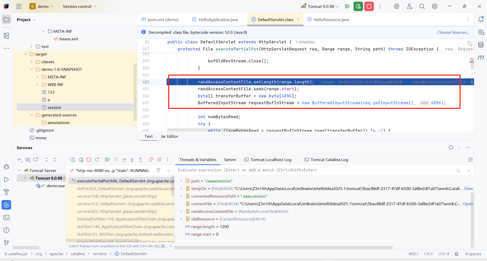Resume program in Services toolbar
The image size is (487, 261).
coord(108,160)
